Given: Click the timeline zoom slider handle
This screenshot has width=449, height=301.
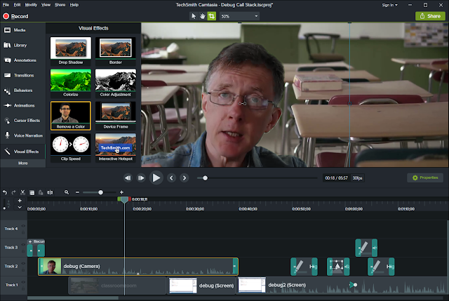Looking at the screenshot, I should [x=100, y=192].
